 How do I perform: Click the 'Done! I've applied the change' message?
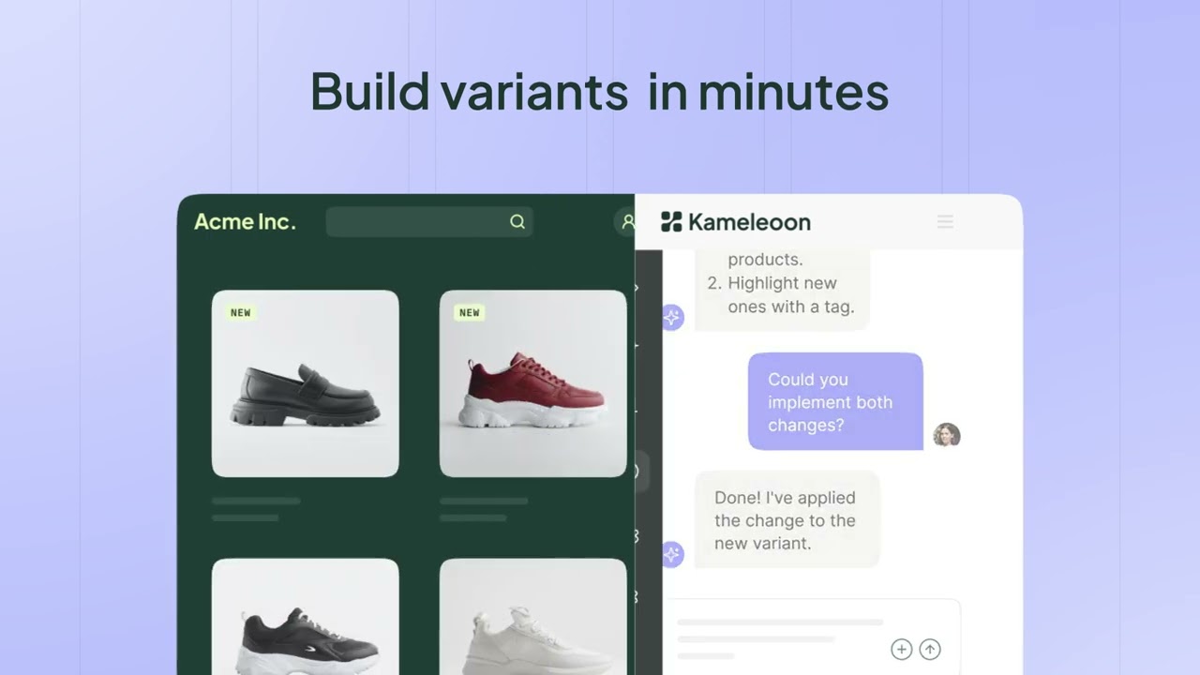pyautogui.click(x=787, y=519)
